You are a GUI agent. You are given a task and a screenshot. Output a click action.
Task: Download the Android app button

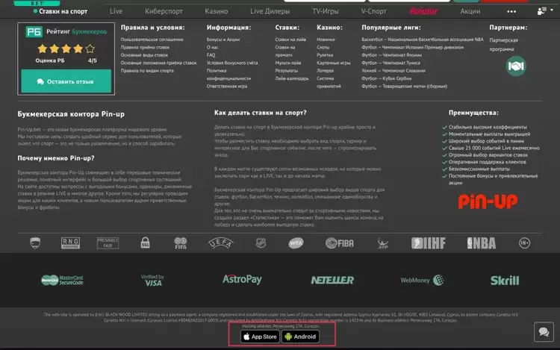click(x=300, y=337)
